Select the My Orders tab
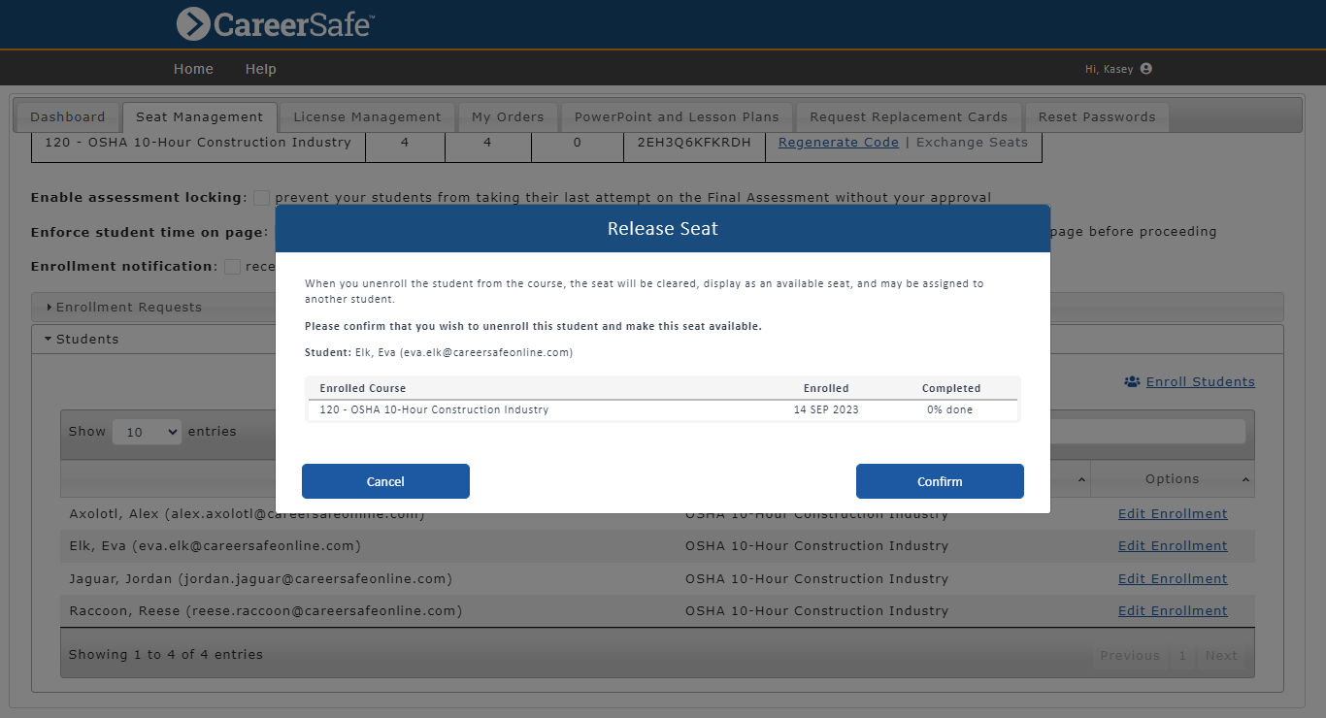 508,115
